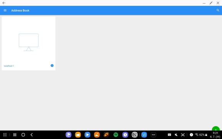
Task: Show more apps with three-dots icon
Action: [x=153, y=135]
